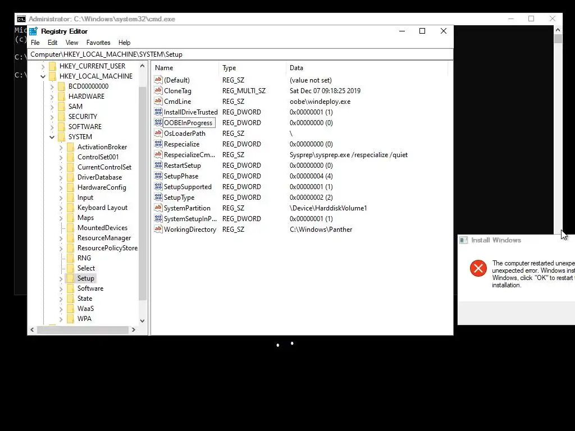The width and height of the screenshot is (575, 431).
Task: Expand the BCD00000000 key
Action: click(x=52, y=86)
